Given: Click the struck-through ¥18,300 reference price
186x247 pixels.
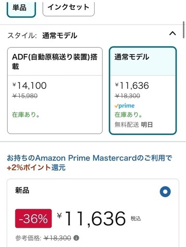Looking at the screenshot, I should pos(57,238).
